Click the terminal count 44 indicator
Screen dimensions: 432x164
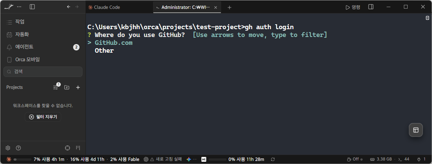pyautogui.click(x=404, y=160)
